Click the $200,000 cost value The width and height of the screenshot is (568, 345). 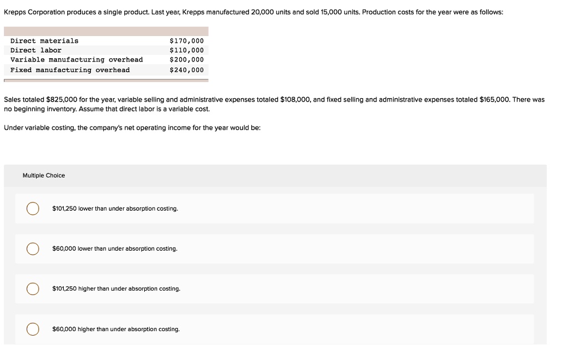pyautogui.click(x=186, y=60)
